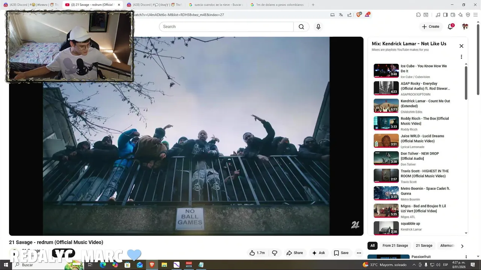Open Brave Wallet icon

[453, 15]
